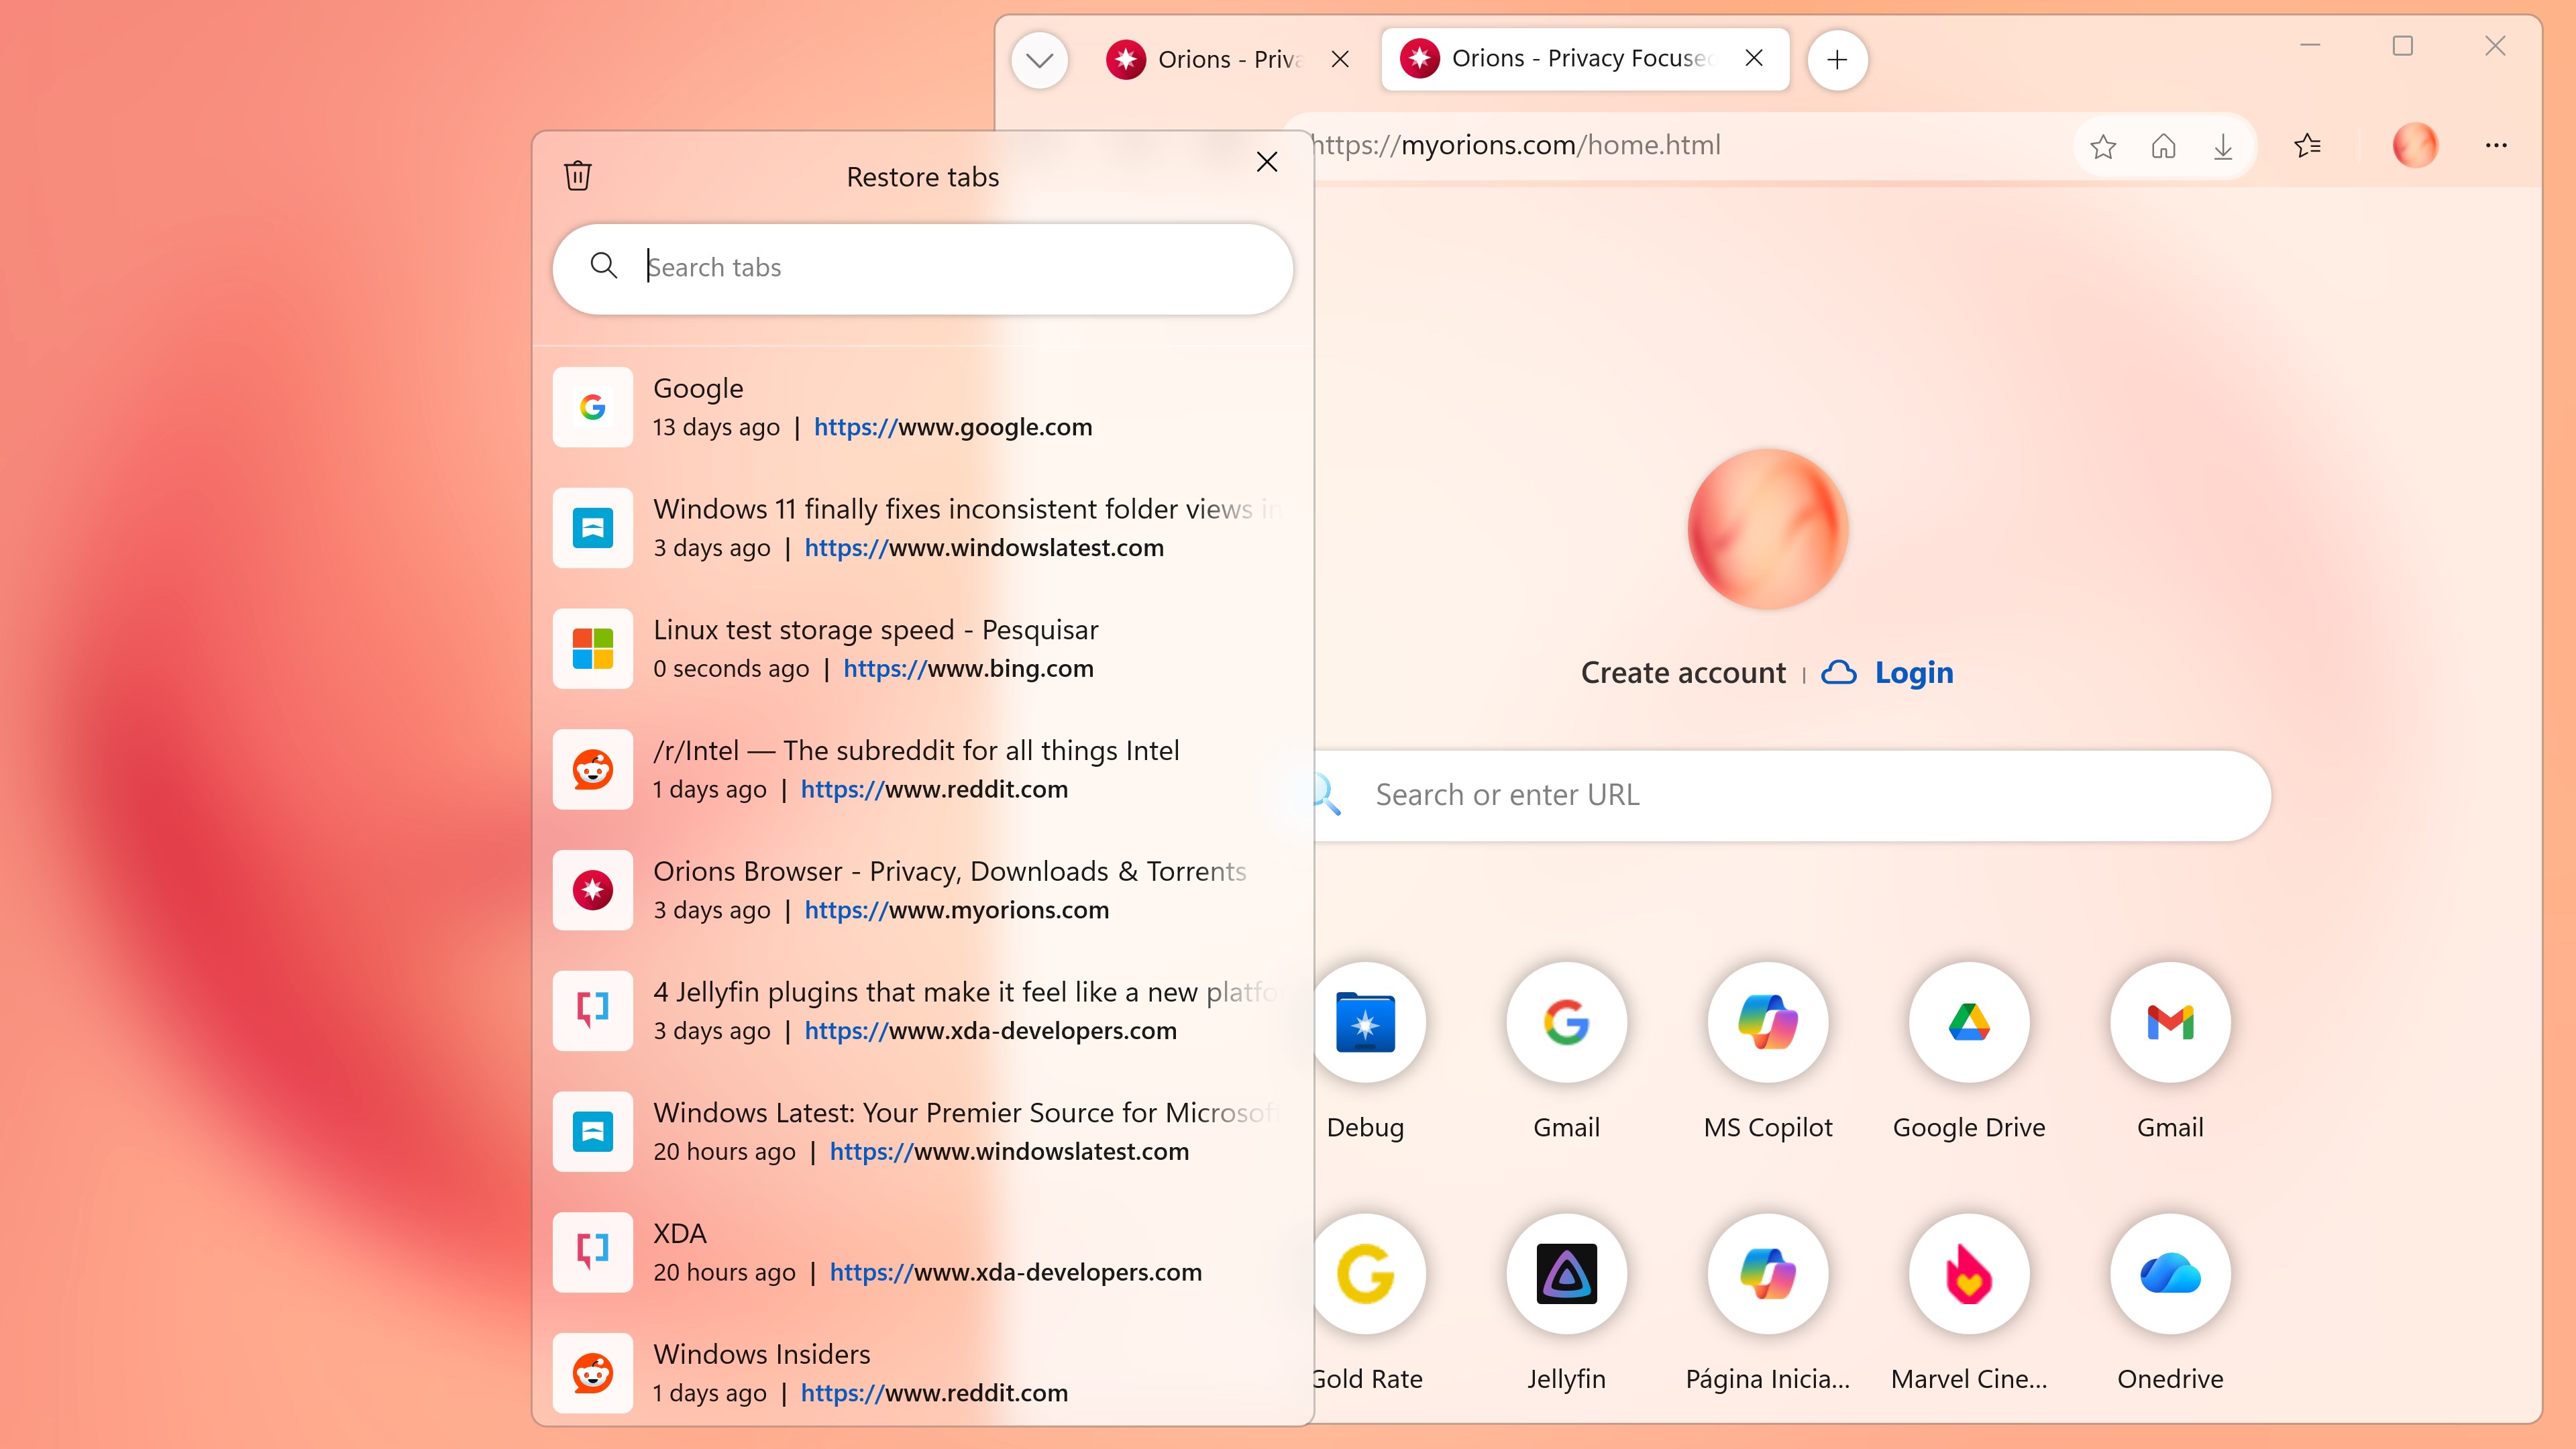This screenshot has width=2576, height=1449.
Task: Open the favorites list icon
Action: (x=2308, y=146)
